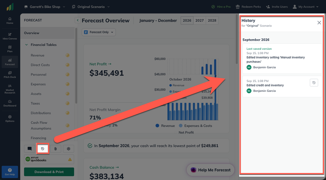
Task: Open Options gear in sidebar
Action: [10, 119]
